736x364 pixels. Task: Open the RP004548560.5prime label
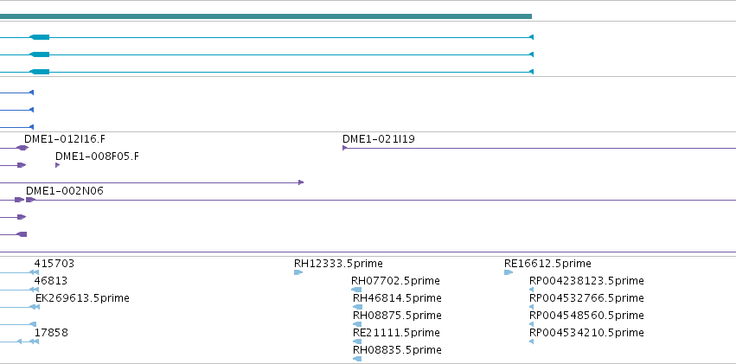click(586, 316)
